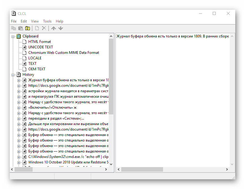
Task: Select Chromium Web Custom MIME Data Format
Action: tap(63, 53)
